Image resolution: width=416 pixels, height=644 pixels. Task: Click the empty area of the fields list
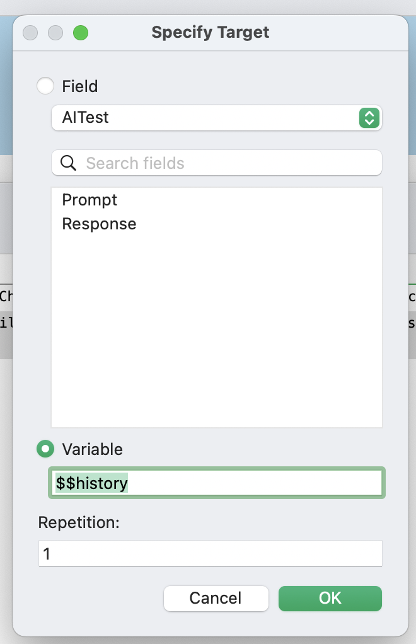(x=216, y=328)
